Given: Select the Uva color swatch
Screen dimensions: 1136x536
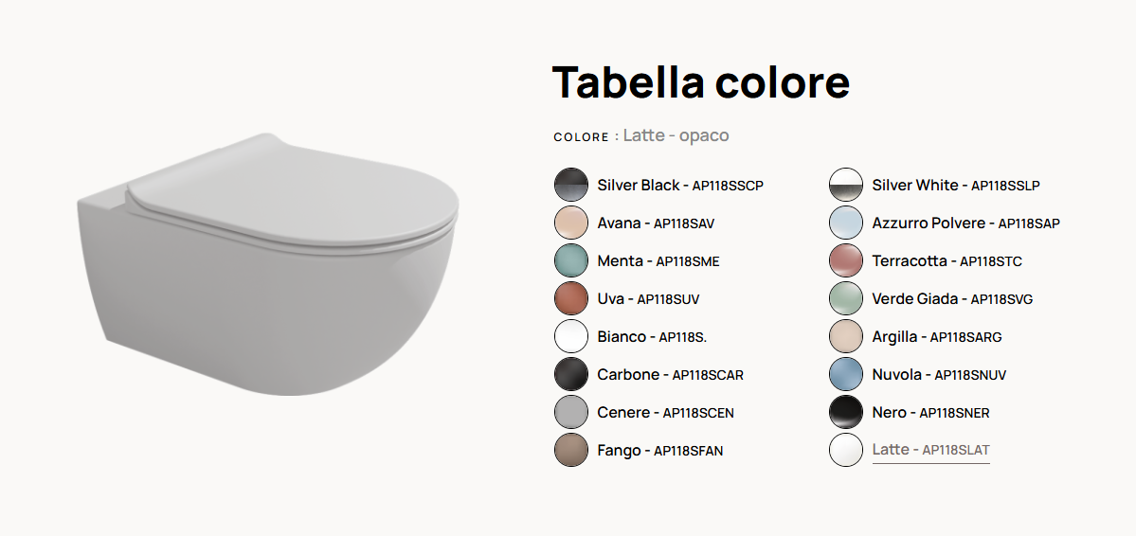Looking at the screenshot, I should coord(571,298).
